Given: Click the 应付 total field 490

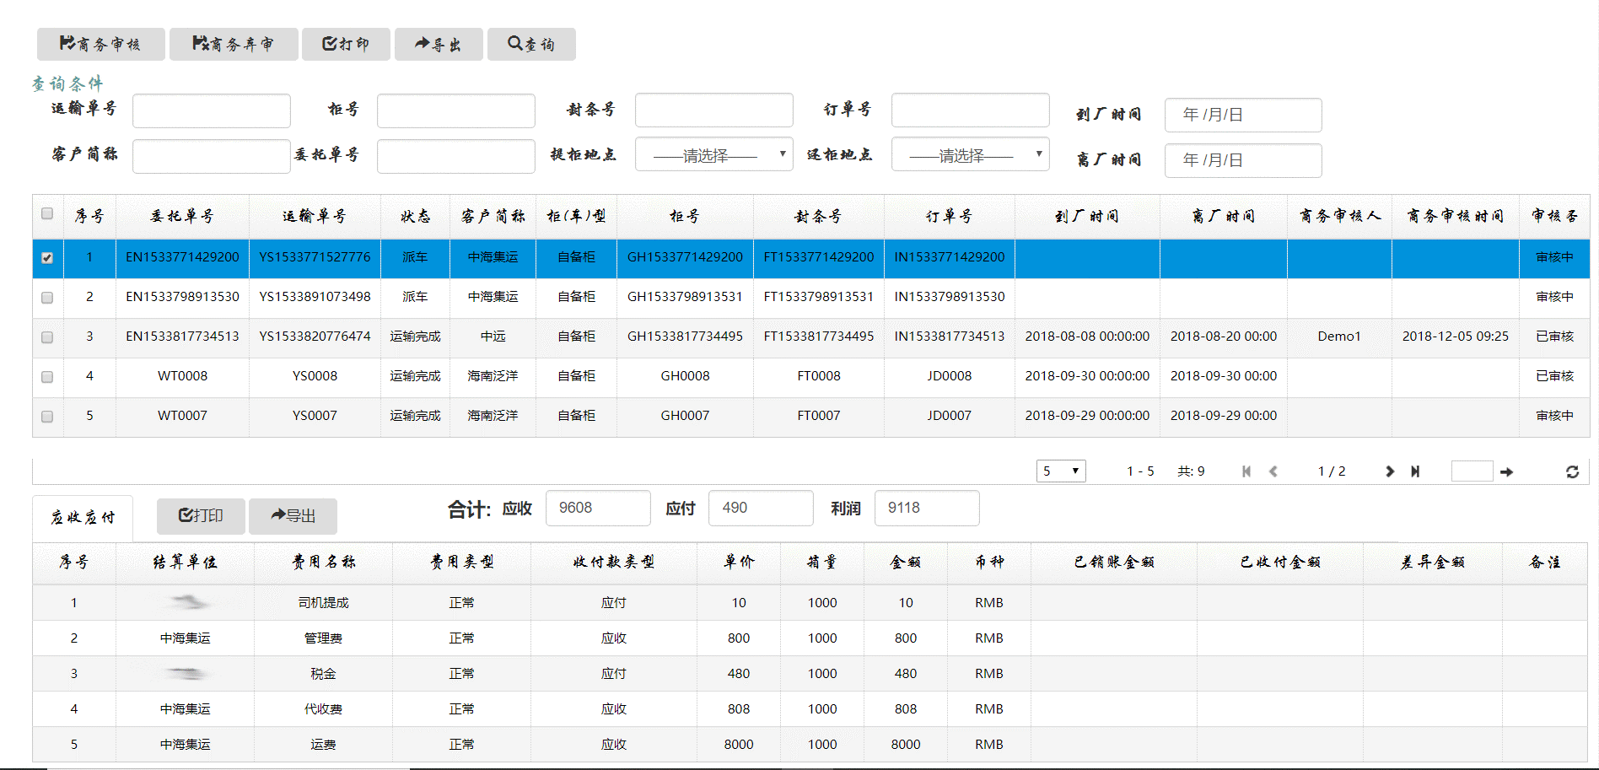Looking at the screenshot, I should pyautogui.click(x=761, y=508).
